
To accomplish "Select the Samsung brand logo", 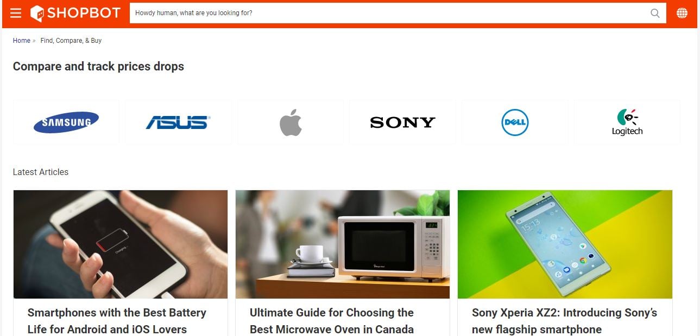I will (66, 122).
